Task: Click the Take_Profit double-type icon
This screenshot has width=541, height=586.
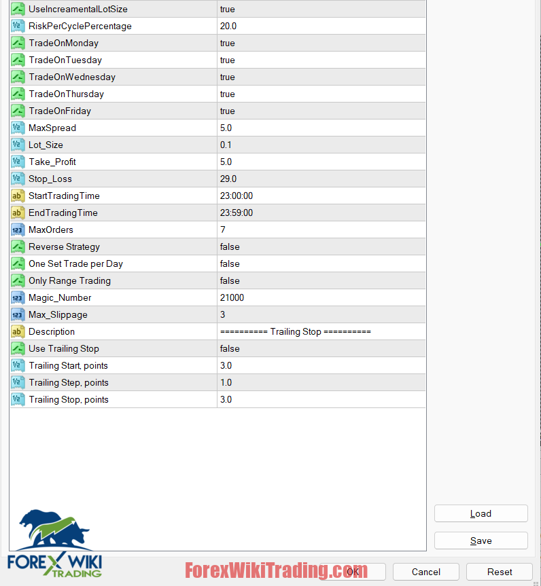Action: [18, 162]
